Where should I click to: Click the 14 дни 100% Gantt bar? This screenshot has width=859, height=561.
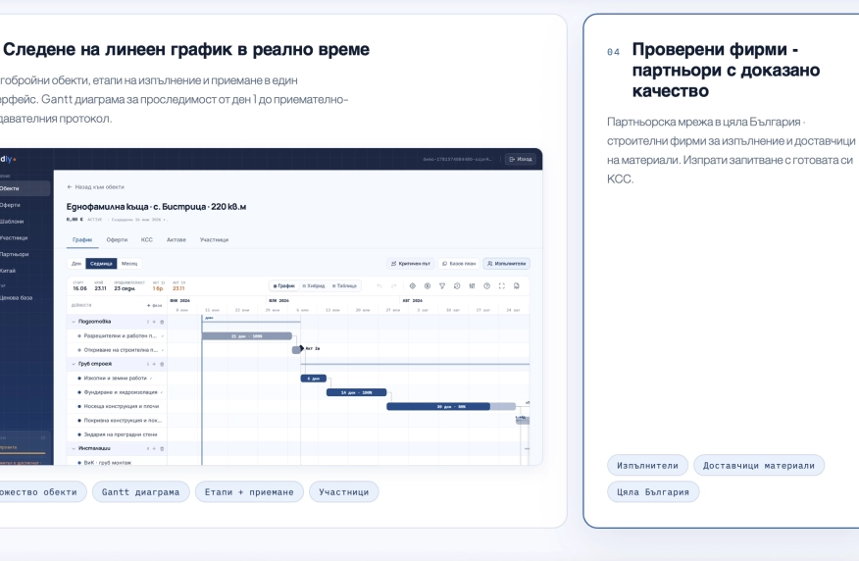(x=357, y=392)
